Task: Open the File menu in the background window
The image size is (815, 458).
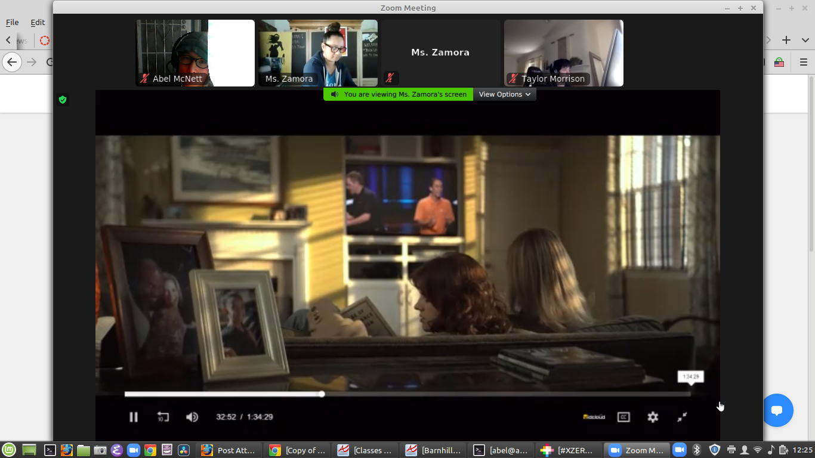Action: click(13, 22)
